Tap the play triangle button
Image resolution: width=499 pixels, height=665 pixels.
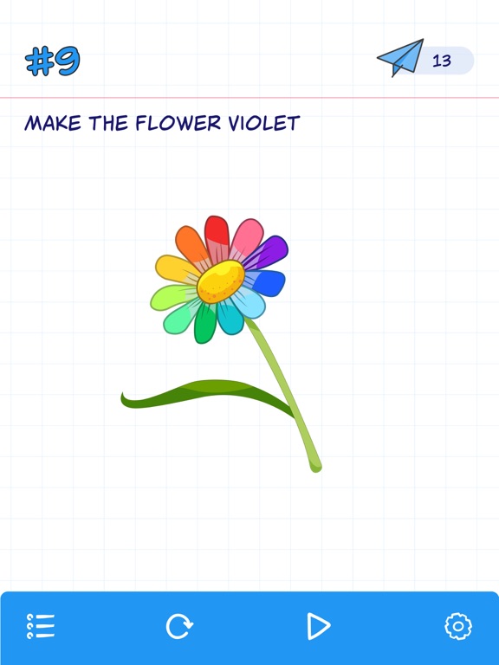tap(318, 626)
